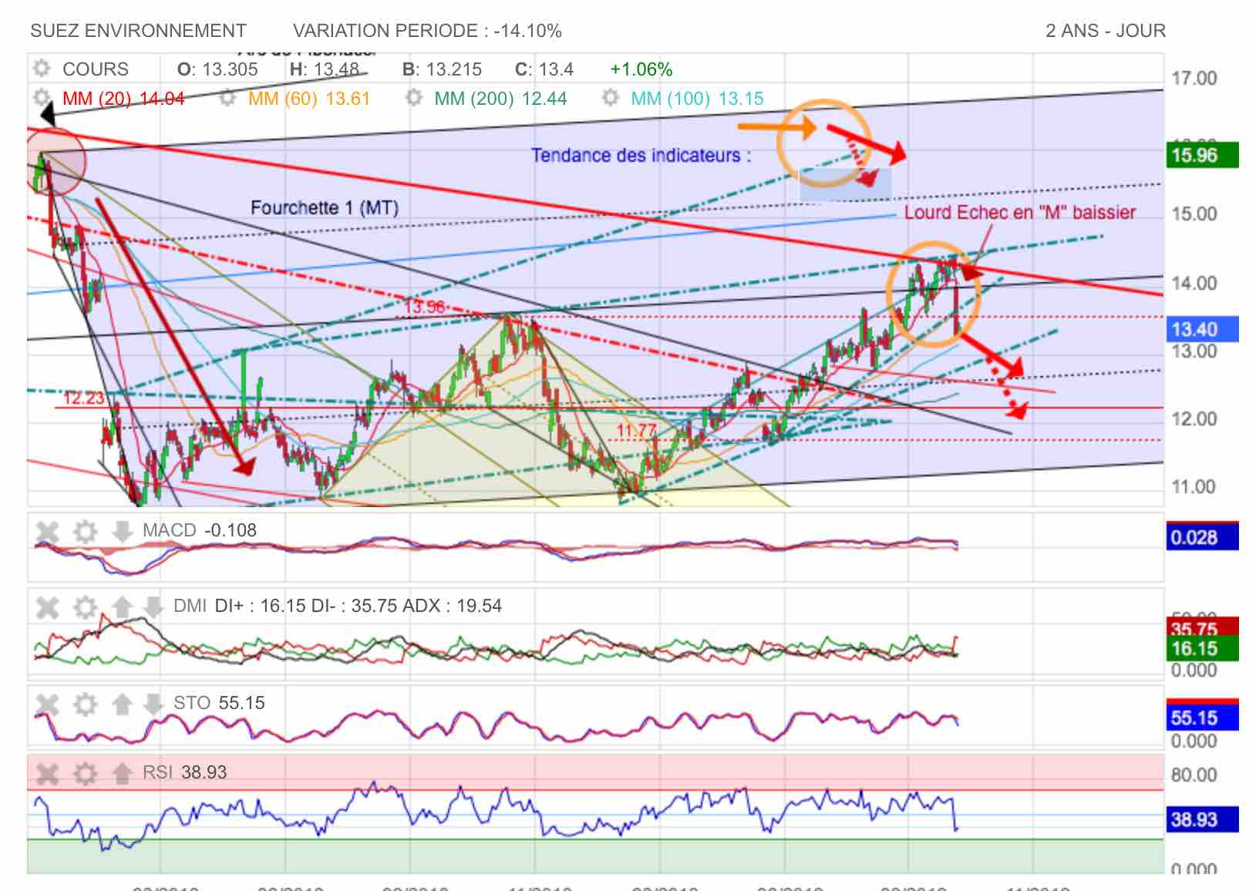
Task: Click the low price B: 13.215
Action: (x=442, y=69)
